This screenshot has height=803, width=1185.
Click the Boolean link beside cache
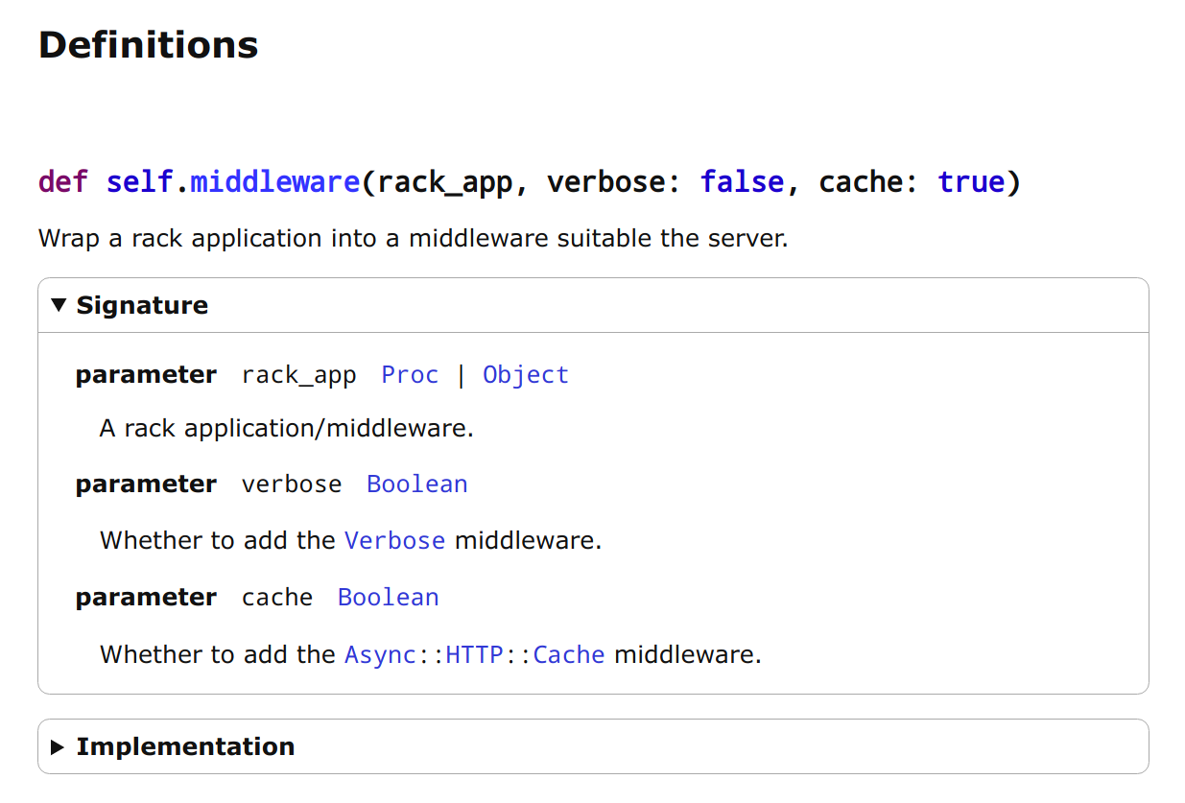[x=389, y=598]
